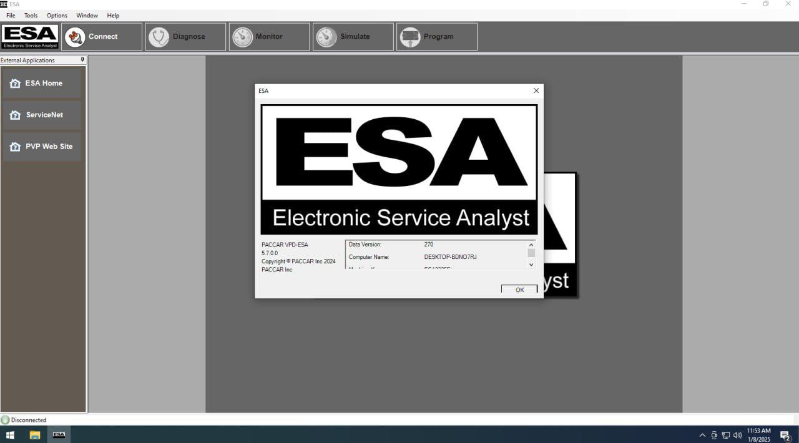
Task: Select the Monitor gauge button
Action: tap(243, 37)
